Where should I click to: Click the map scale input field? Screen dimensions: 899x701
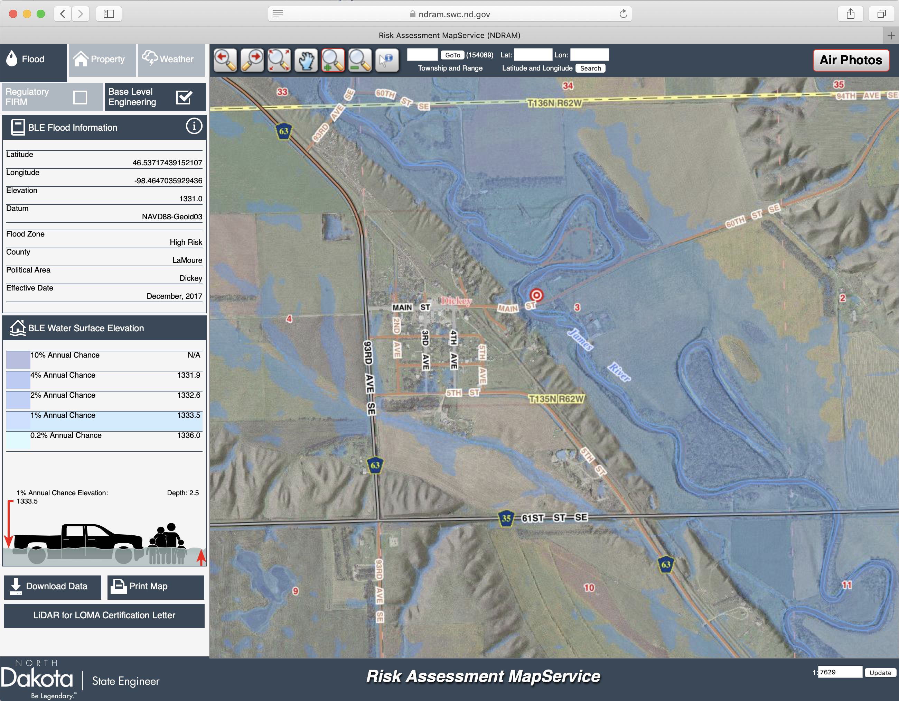tap(840, 672)
